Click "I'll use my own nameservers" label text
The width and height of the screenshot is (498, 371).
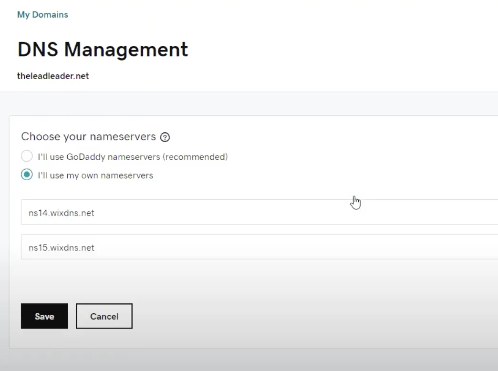point(95,175)
